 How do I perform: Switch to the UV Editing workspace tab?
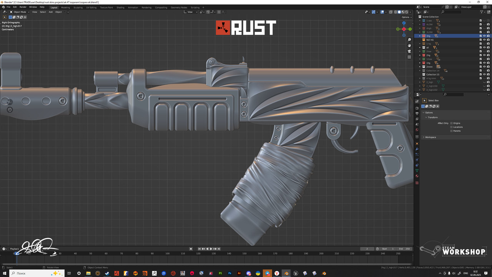pyautogui.click(x=91, y=7)
